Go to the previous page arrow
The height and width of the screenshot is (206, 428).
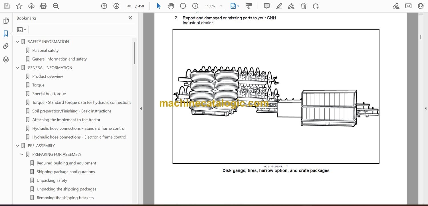[104, 6]
